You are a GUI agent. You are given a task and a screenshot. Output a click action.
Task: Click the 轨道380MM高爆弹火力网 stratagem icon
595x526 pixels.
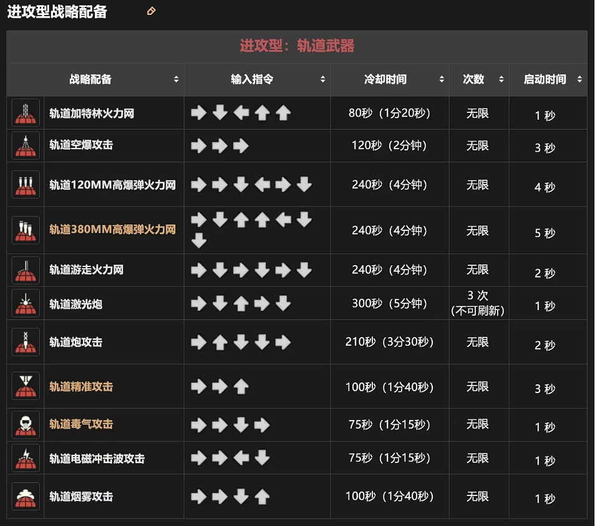point(26,230)
